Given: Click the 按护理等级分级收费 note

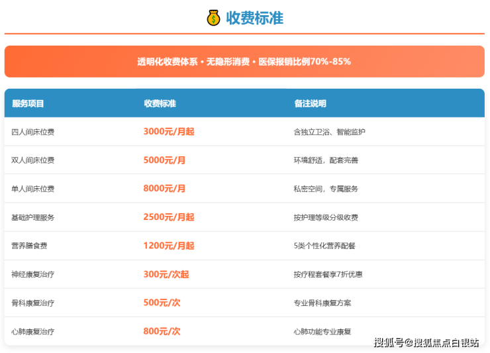Looking at the screenshot, I should (x=326, y=217).
